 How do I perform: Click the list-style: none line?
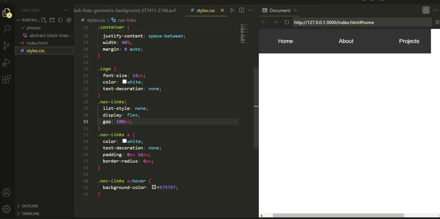[x=125, y=108]
